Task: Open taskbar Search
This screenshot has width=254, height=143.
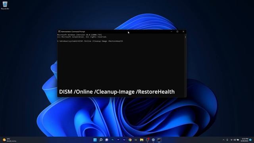Action: click(101, 140)
